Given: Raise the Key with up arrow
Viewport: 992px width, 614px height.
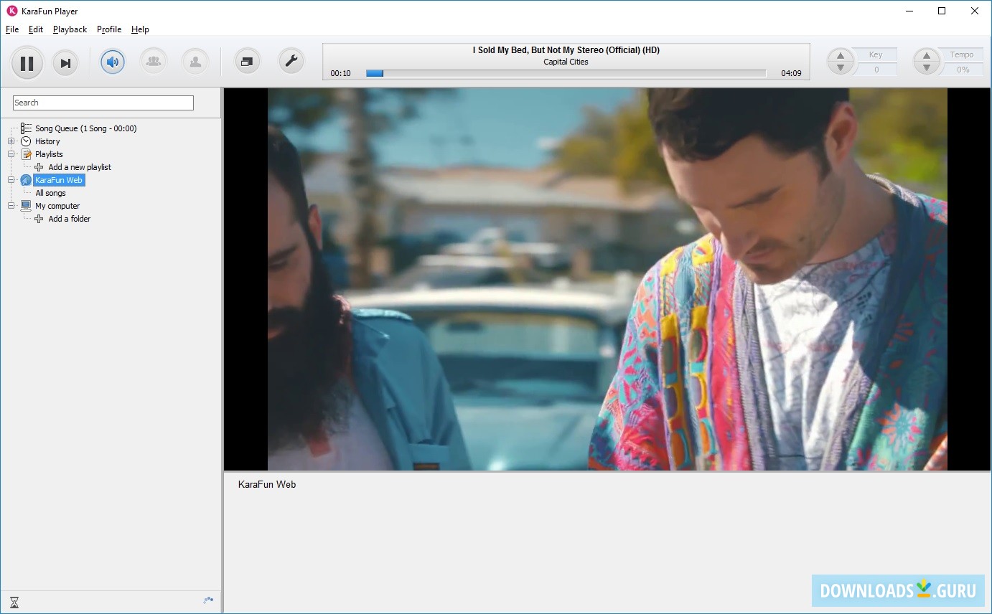Looking at the screenshot, I should [x=840, y=55].
